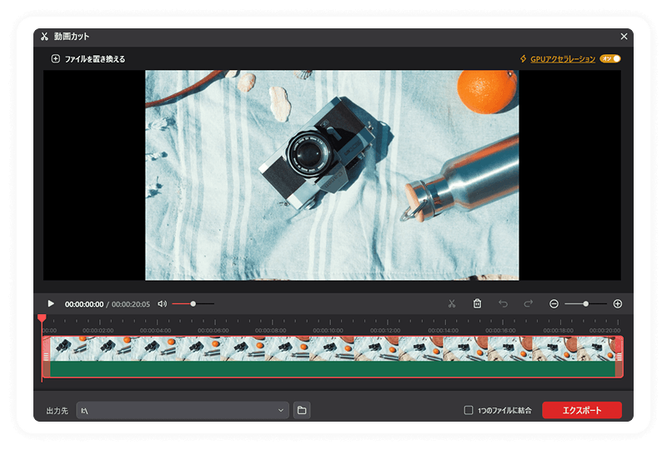667x450 pixels.
Task: Click the red エクスポート button
Action: (582, 410)
